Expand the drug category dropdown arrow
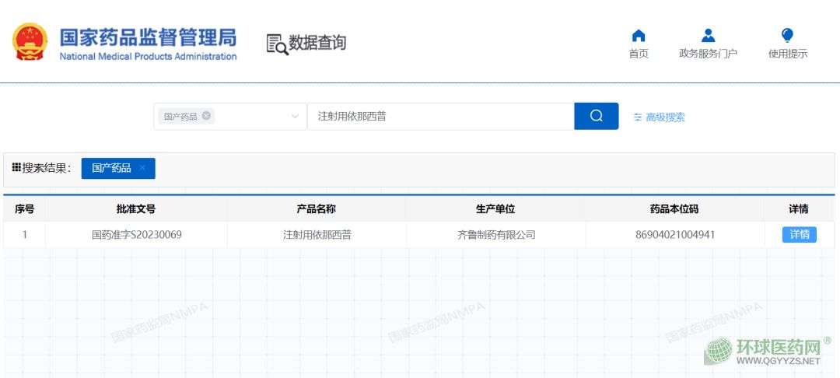The image size is (840, 378). tap(295, 117)
